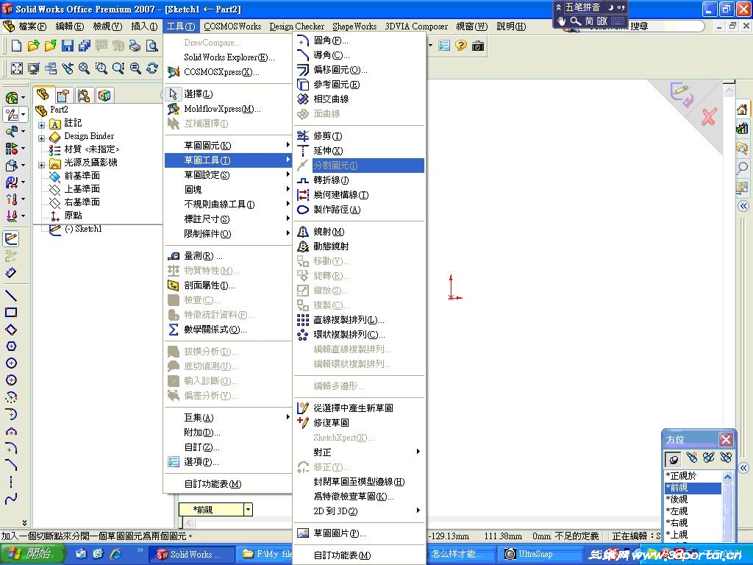Click the Sketch icon in left toolbar
This screenshot has width=753, height=565.
tap(11, 238)
